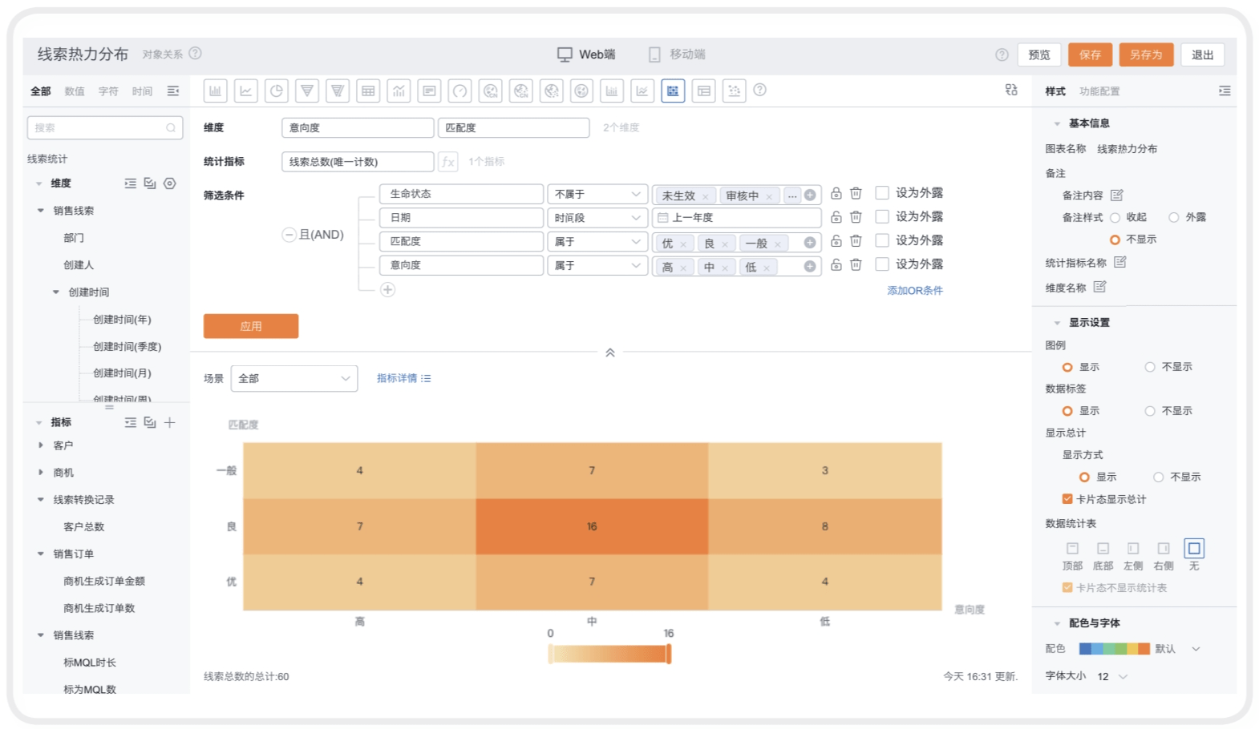
Task: Click the 退出 button
Action: tap(1202, 54)
